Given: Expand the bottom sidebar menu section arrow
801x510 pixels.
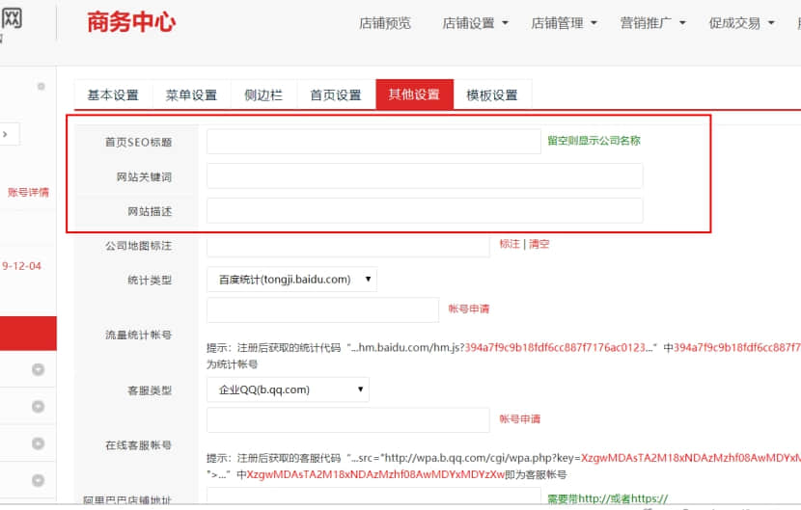Looking at the screenshot, I should [39, 480].
